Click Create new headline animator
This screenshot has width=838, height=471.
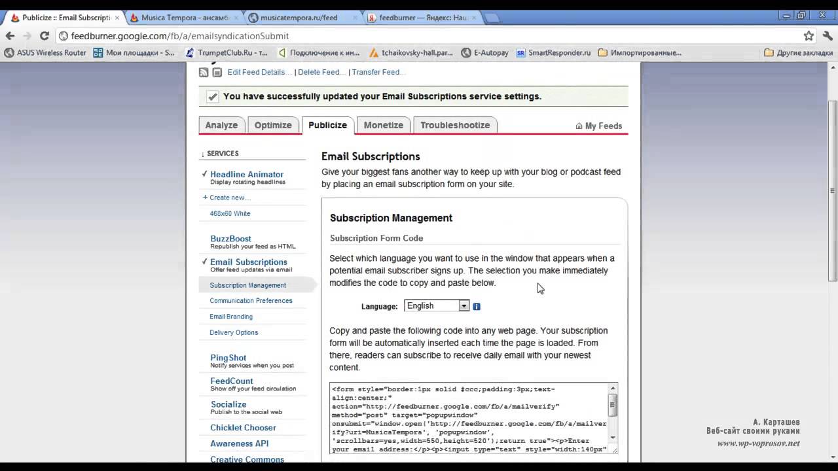point(230,198)
